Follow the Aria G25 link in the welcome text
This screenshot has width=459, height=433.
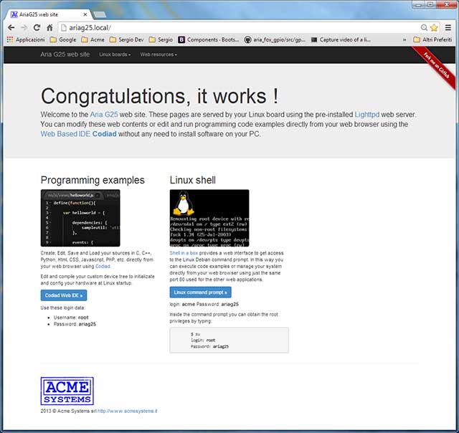click(104, 115)
